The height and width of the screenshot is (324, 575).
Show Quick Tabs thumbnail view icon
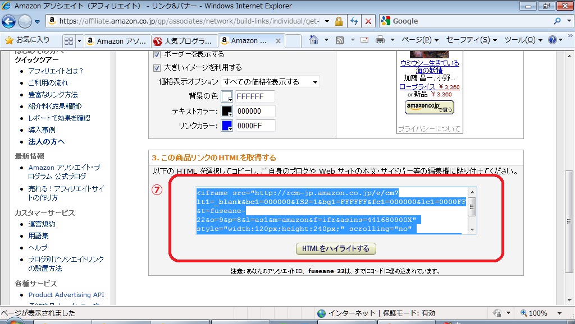(69, 41)
